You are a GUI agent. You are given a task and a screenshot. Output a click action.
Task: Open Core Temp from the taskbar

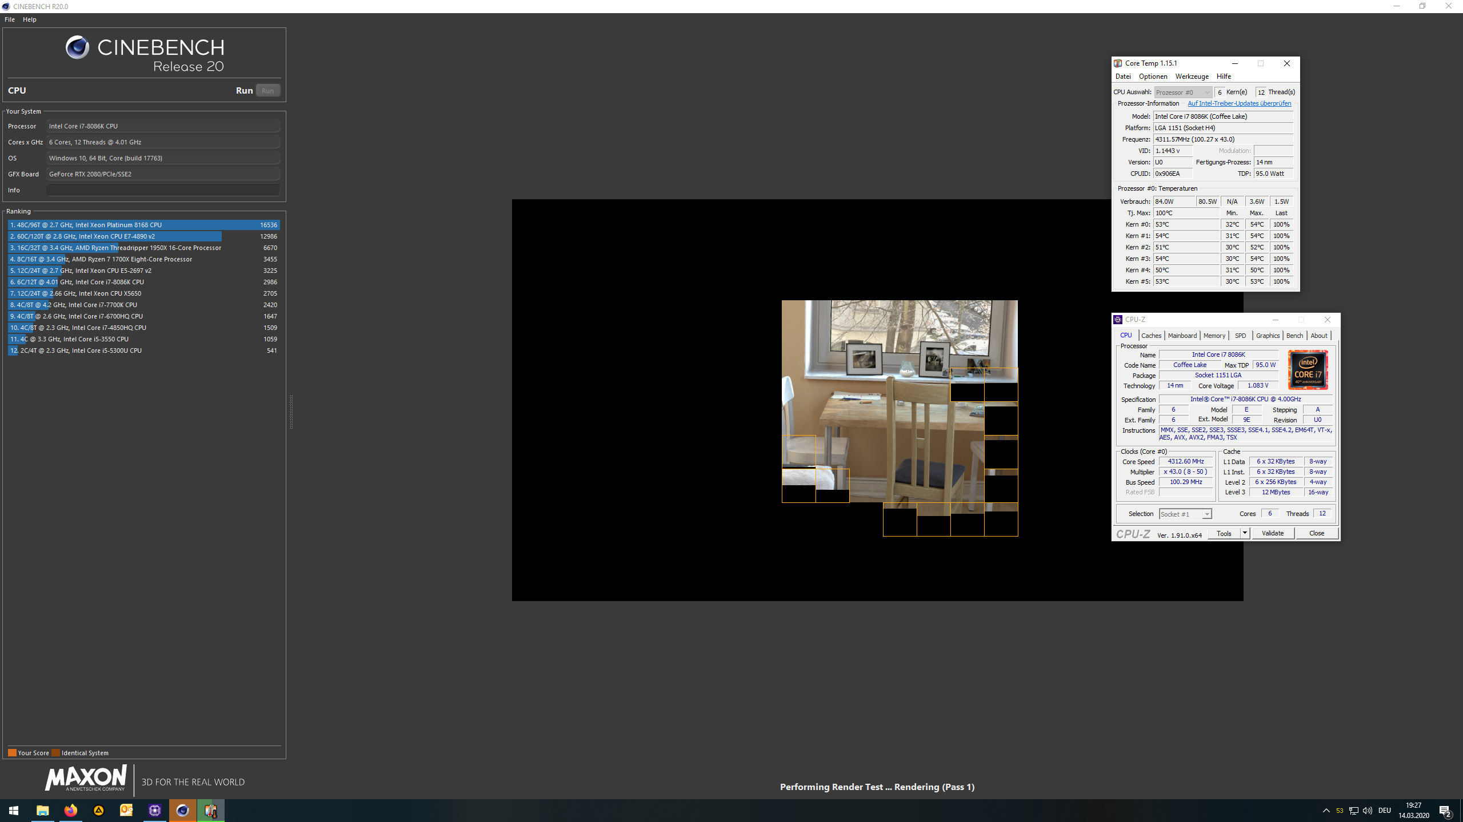tap(211, 811)
